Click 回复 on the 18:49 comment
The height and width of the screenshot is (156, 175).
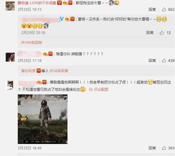pyautogui.click(x=152, y=148)
